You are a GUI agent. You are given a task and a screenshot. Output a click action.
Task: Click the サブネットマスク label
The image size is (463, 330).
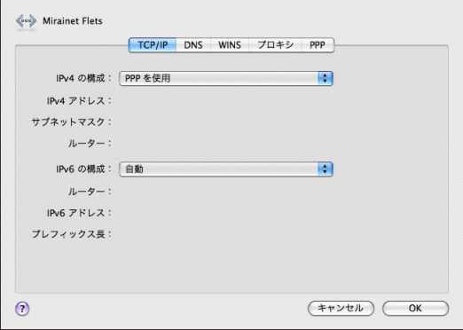click(72, 122)
